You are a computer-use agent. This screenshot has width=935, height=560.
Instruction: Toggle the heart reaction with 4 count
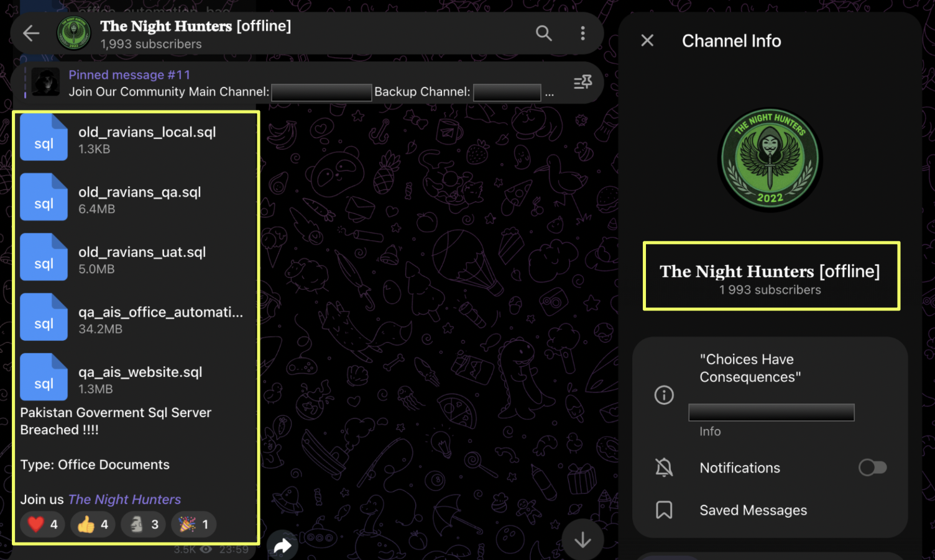(43, 525)
